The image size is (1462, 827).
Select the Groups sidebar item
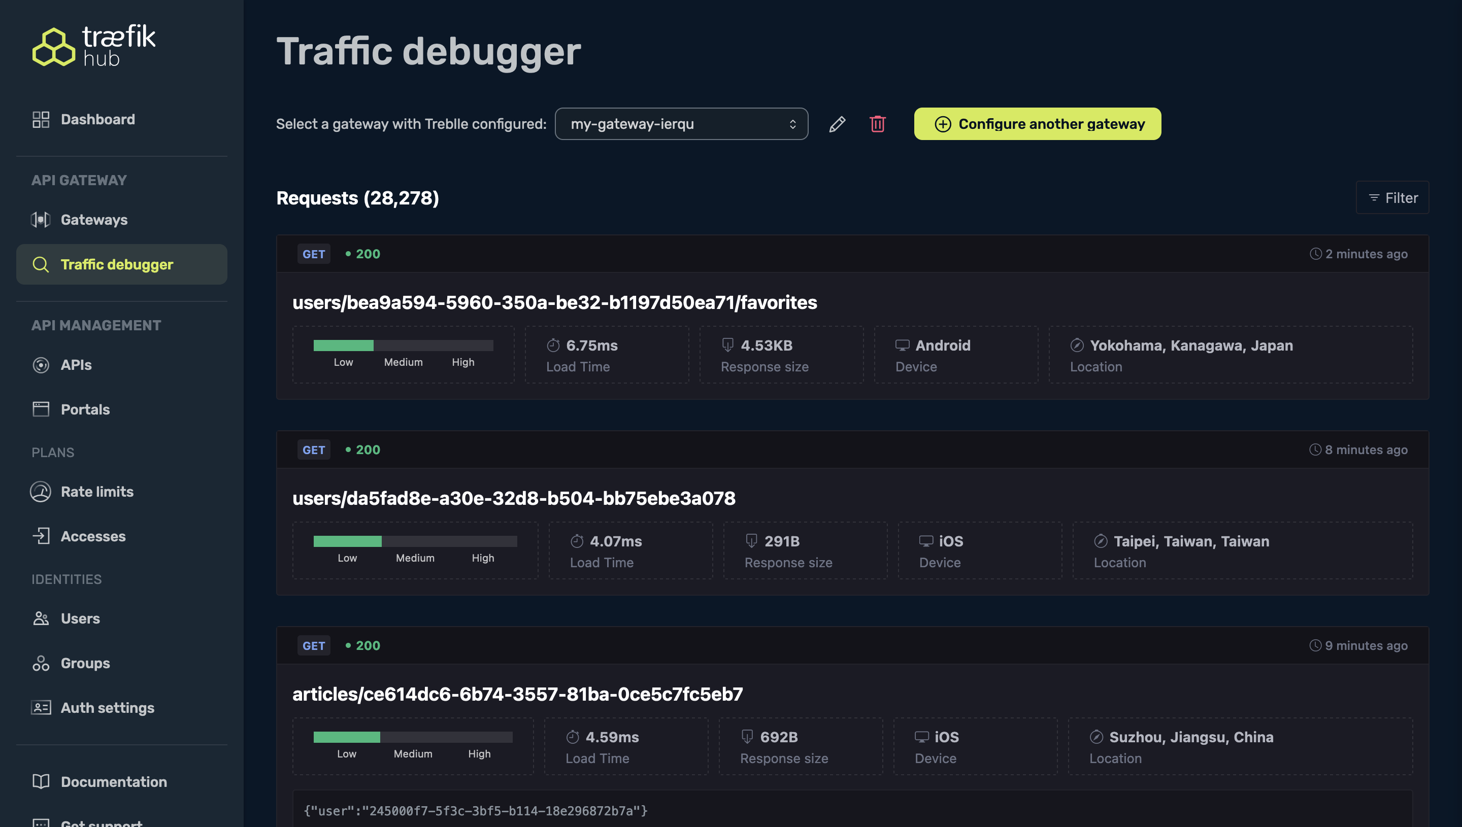pos(84,663)
